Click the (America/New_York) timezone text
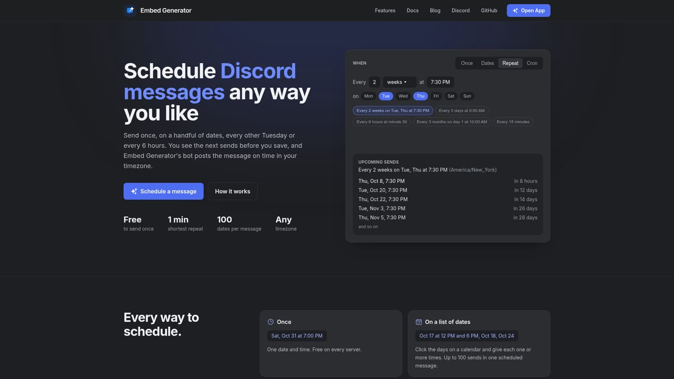 (x=473, y=170)
